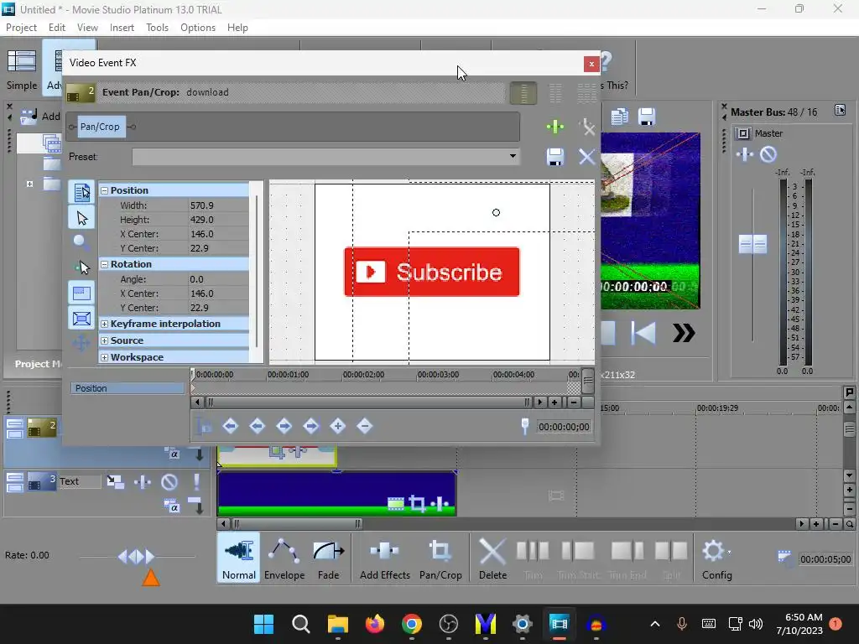Adjust the playback Rate slider
The height and width of the screenshot is (644, 859).
(137, 557)
